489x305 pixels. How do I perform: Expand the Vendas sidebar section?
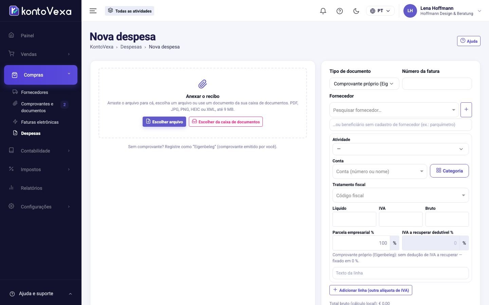click(41, 54)
